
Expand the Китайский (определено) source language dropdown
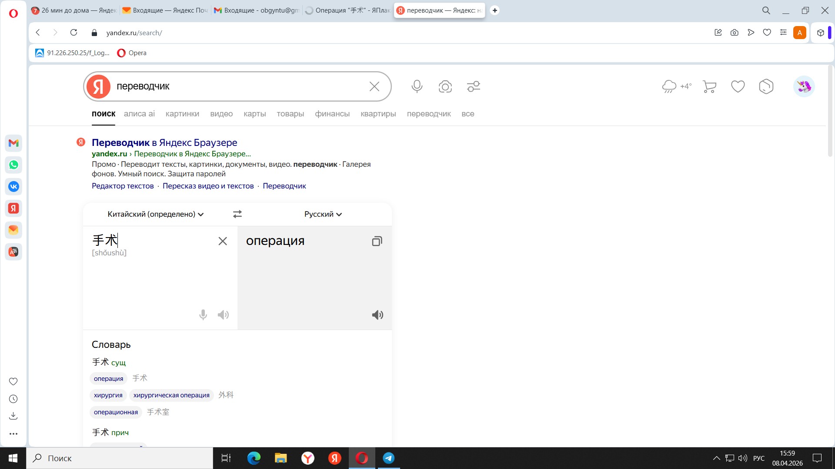155,214
